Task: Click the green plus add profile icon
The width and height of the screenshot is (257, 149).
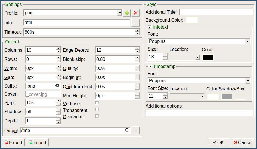Action: [127, 13]
